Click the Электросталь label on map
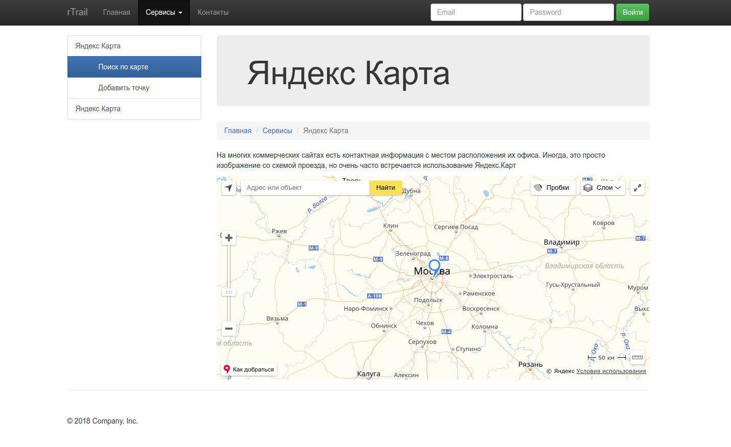731x447 pixels. coord(493,276)
